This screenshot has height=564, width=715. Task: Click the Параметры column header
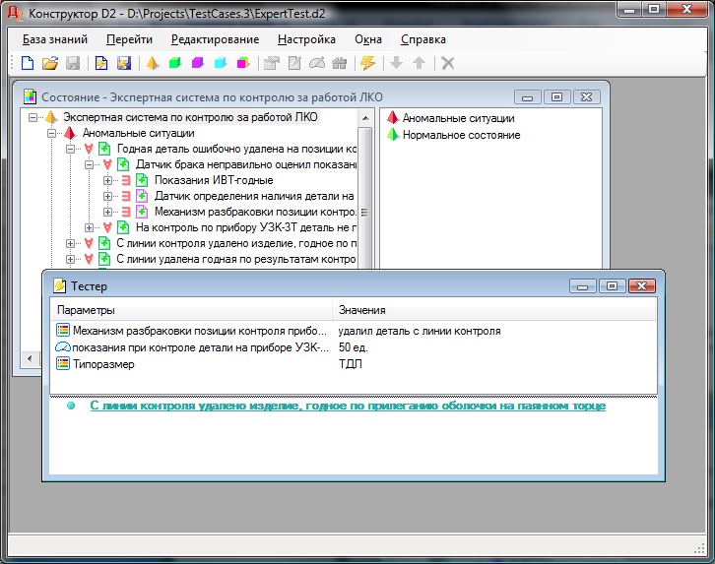pyautogui.click(x=87, y=310)
